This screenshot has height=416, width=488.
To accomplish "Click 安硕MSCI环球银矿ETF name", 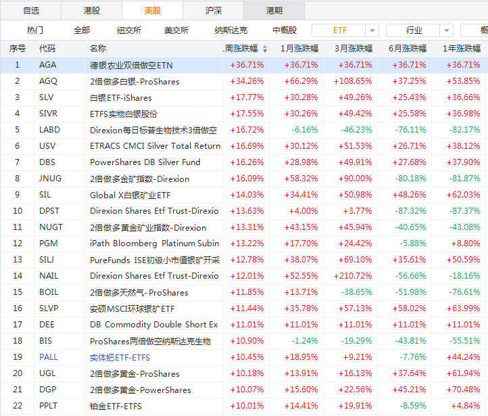I will tap(132, 308).
